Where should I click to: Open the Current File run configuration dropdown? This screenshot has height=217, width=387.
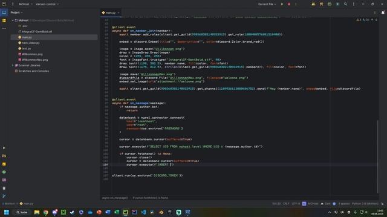[x=267, y=4]
